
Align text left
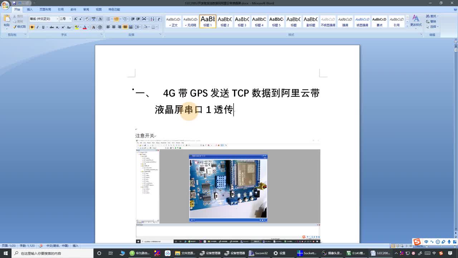tap(108, 27)
